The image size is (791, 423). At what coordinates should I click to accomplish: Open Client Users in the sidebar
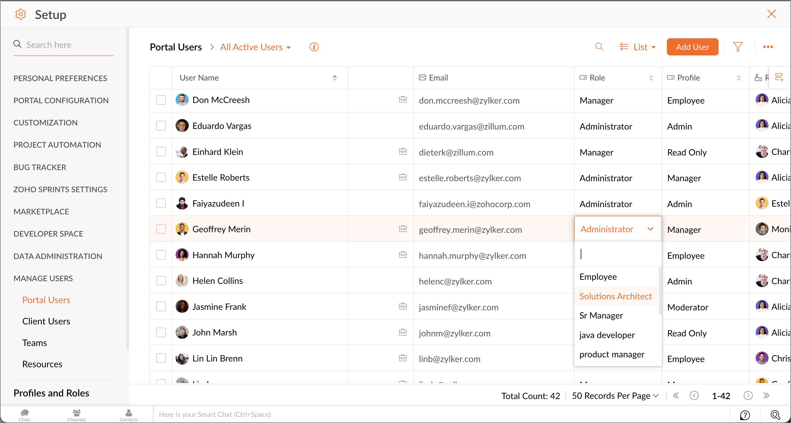coord(46,321)
